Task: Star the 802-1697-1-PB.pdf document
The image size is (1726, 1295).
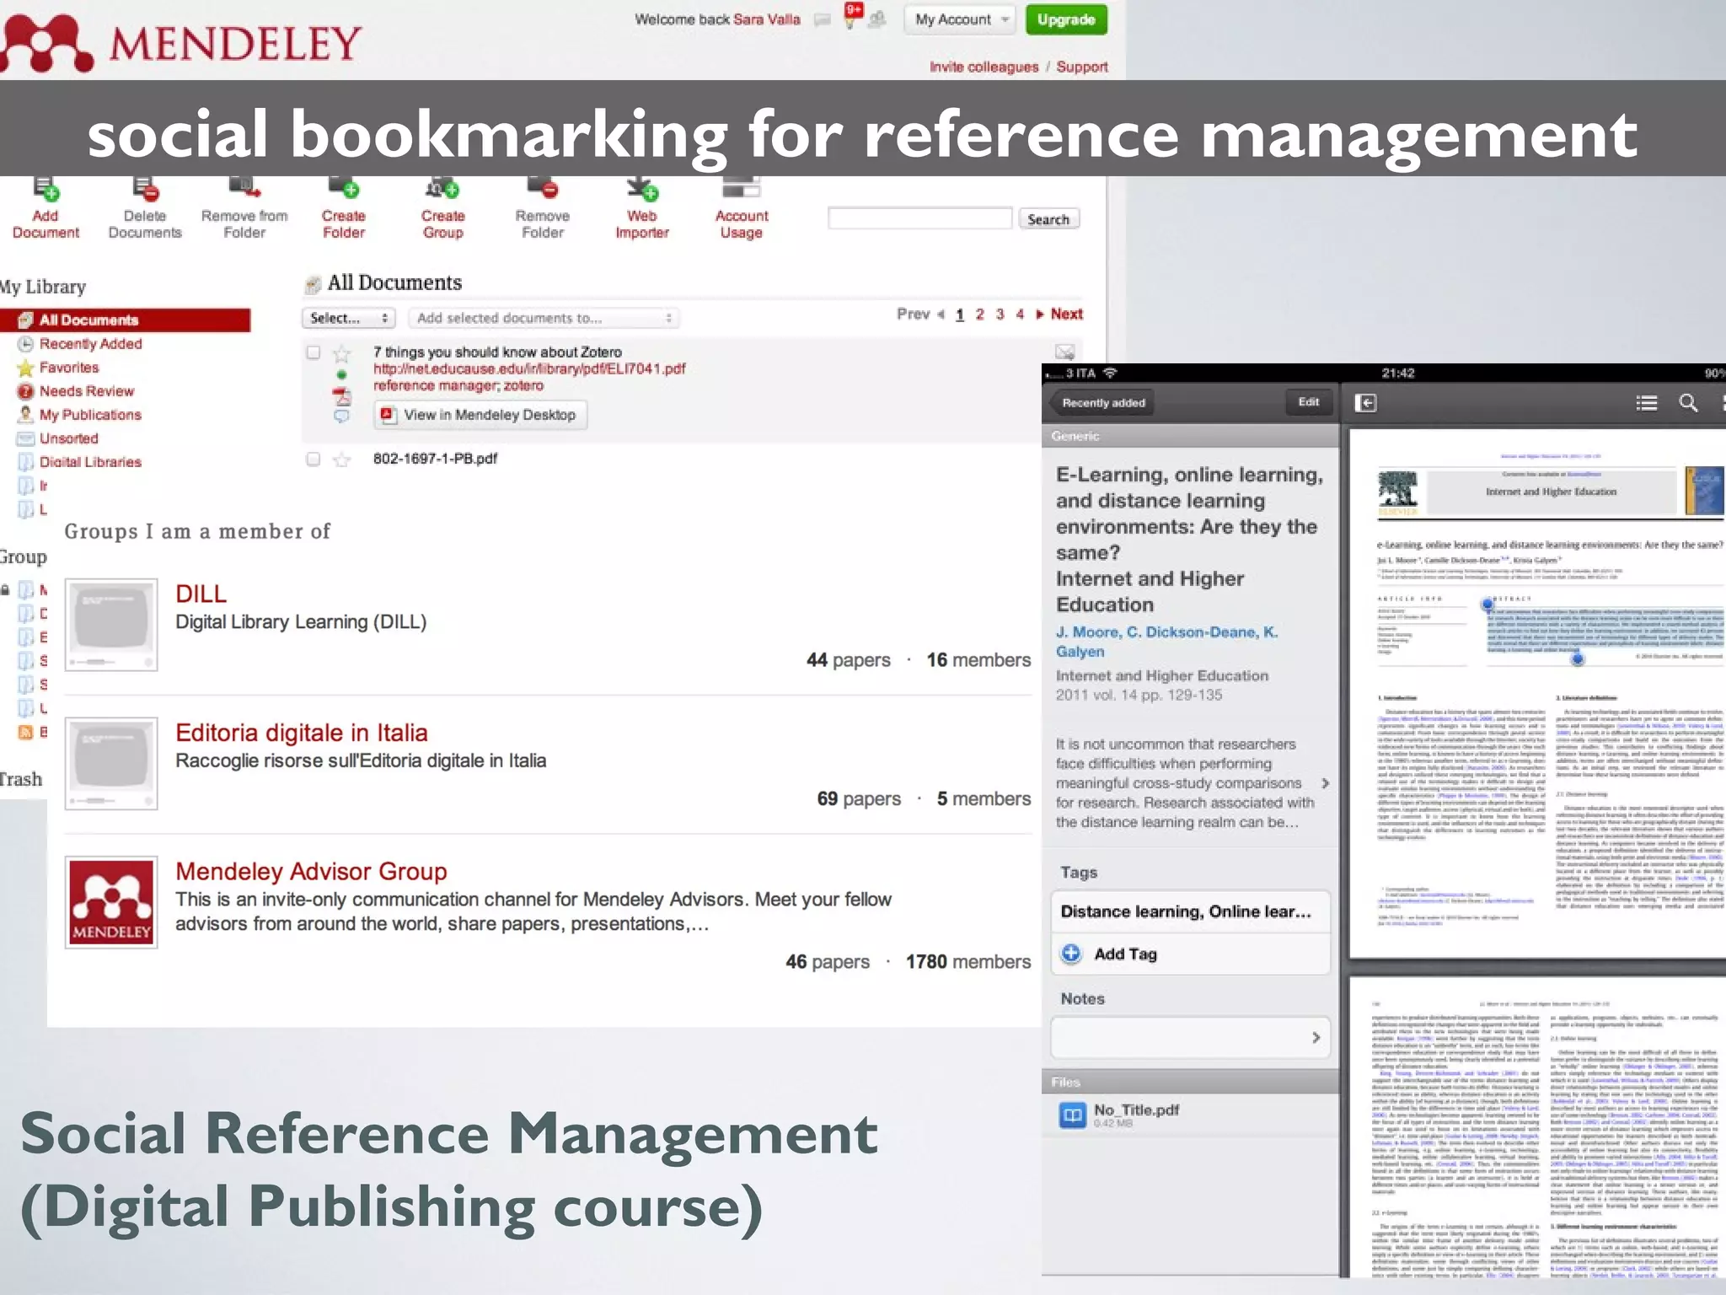Action: 341,459
